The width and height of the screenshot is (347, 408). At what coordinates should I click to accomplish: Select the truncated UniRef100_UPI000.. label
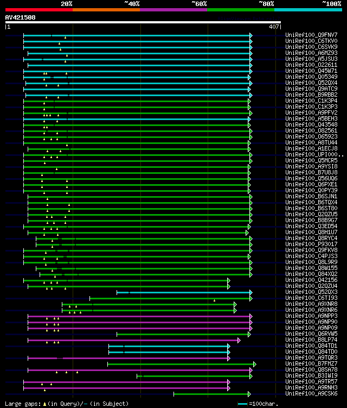(314, 154)
